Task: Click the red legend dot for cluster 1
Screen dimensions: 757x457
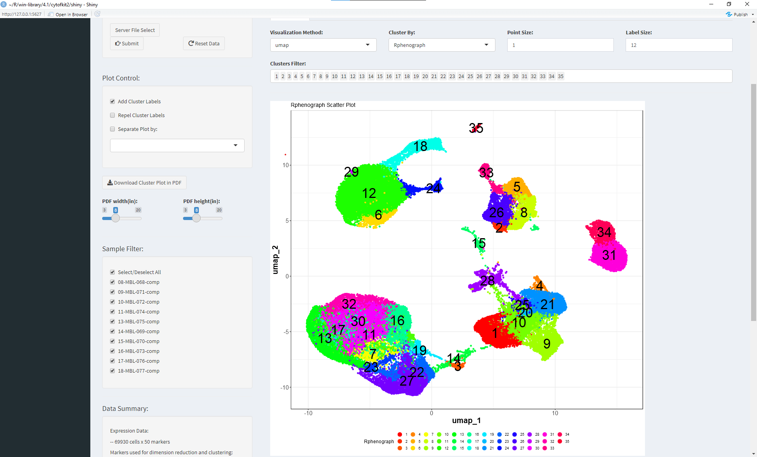Action: [x=400, y=435]
